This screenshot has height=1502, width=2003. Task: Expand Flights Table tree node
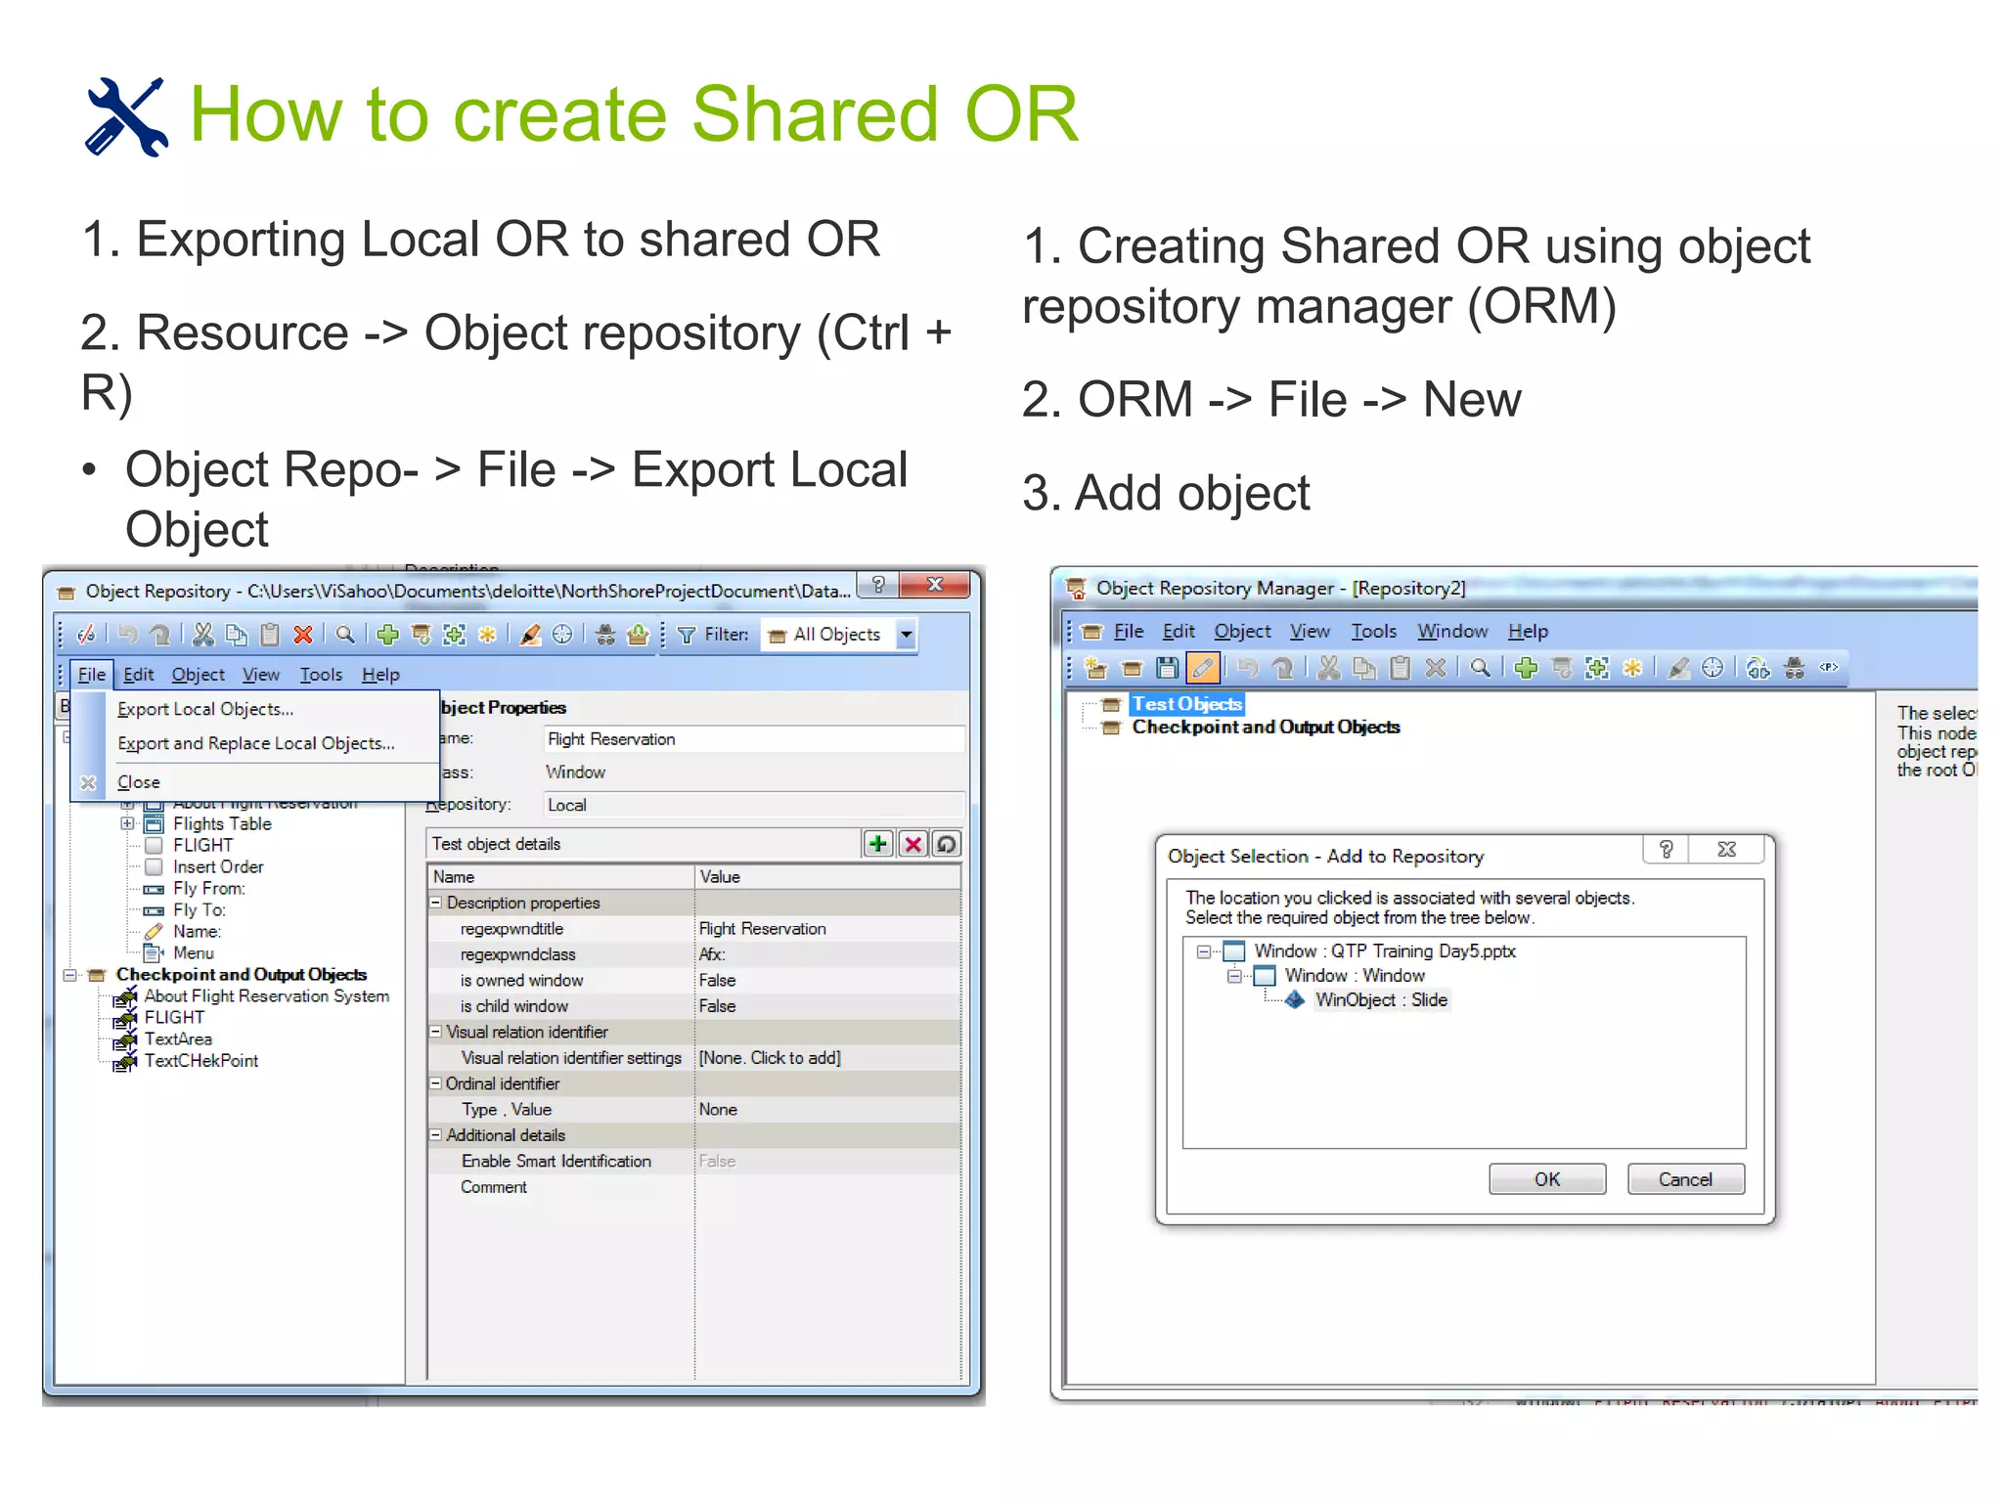(127, 823)
